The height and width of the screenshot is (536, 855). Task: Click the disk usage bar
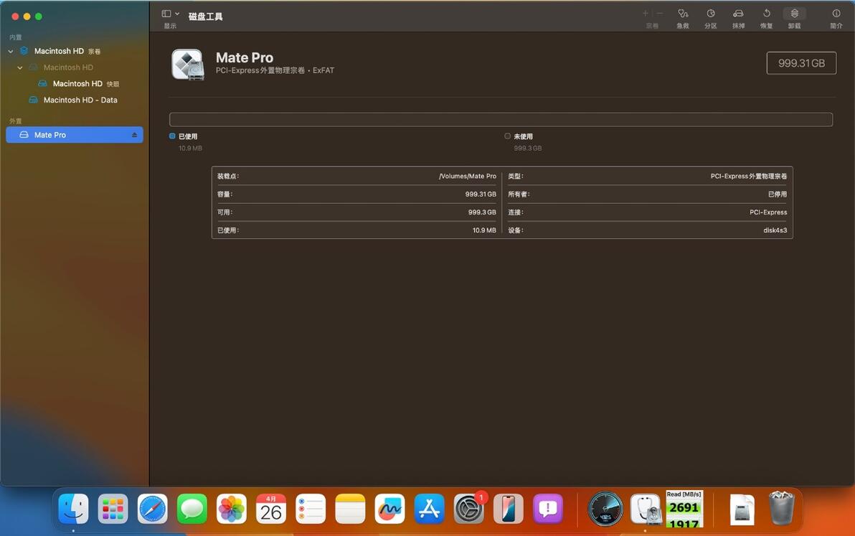[501, 119]
